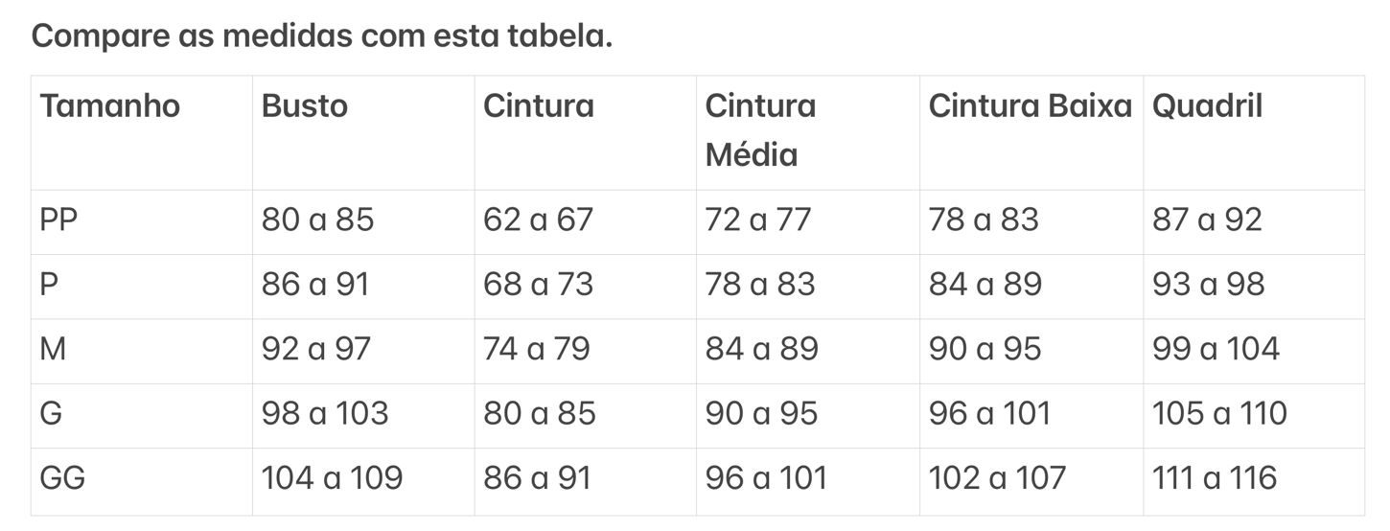Click the Cintura cell '62 a 67'
Screen dimensions: 1390x531
coord(538,220)
